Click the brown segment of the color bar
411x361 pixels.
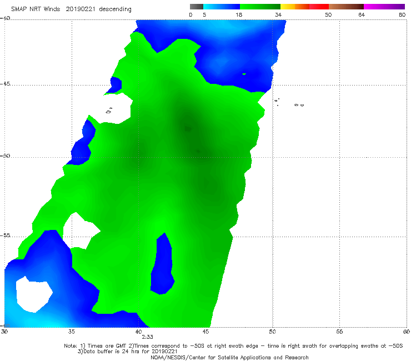(x=346, y=7)
